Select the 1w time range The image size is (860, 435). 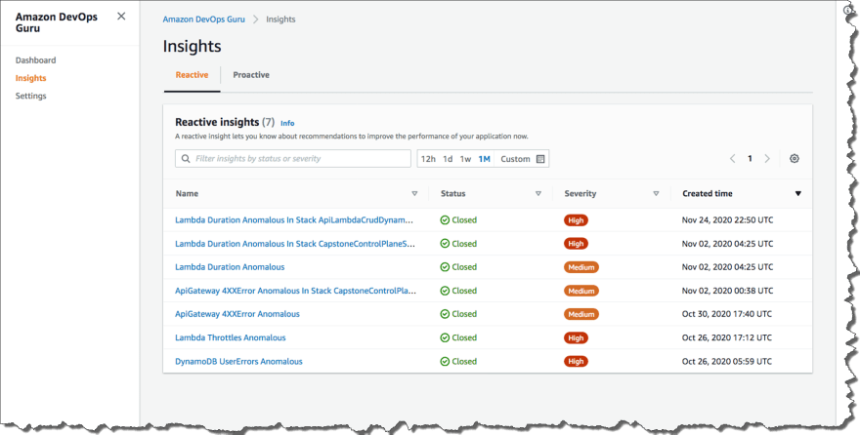[x=465, y=159]
